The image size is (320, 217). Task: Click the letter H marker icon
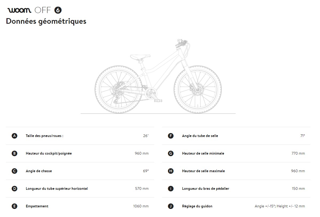click(171, 171)
